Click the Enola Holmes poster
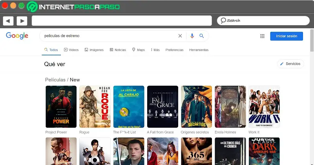This screenshot has height=165, width=314. tap(230, 106)
